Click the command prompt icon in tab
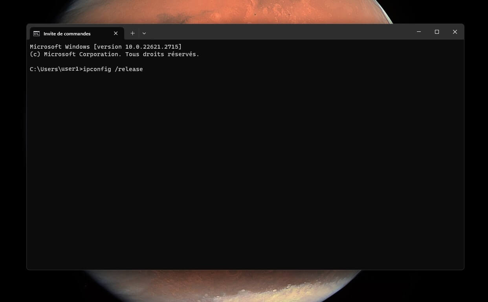488x302 pixels. pyautogui.click(x=37, y=34)
